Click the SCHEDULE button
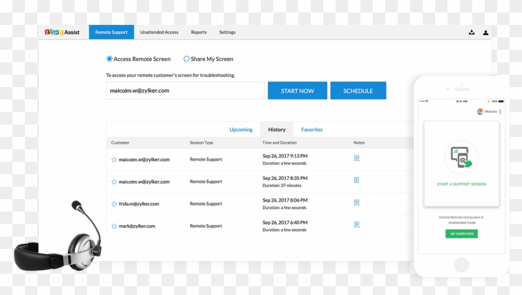Image resolution: width=522 pixels, height=295 pixels. point(358,91)
